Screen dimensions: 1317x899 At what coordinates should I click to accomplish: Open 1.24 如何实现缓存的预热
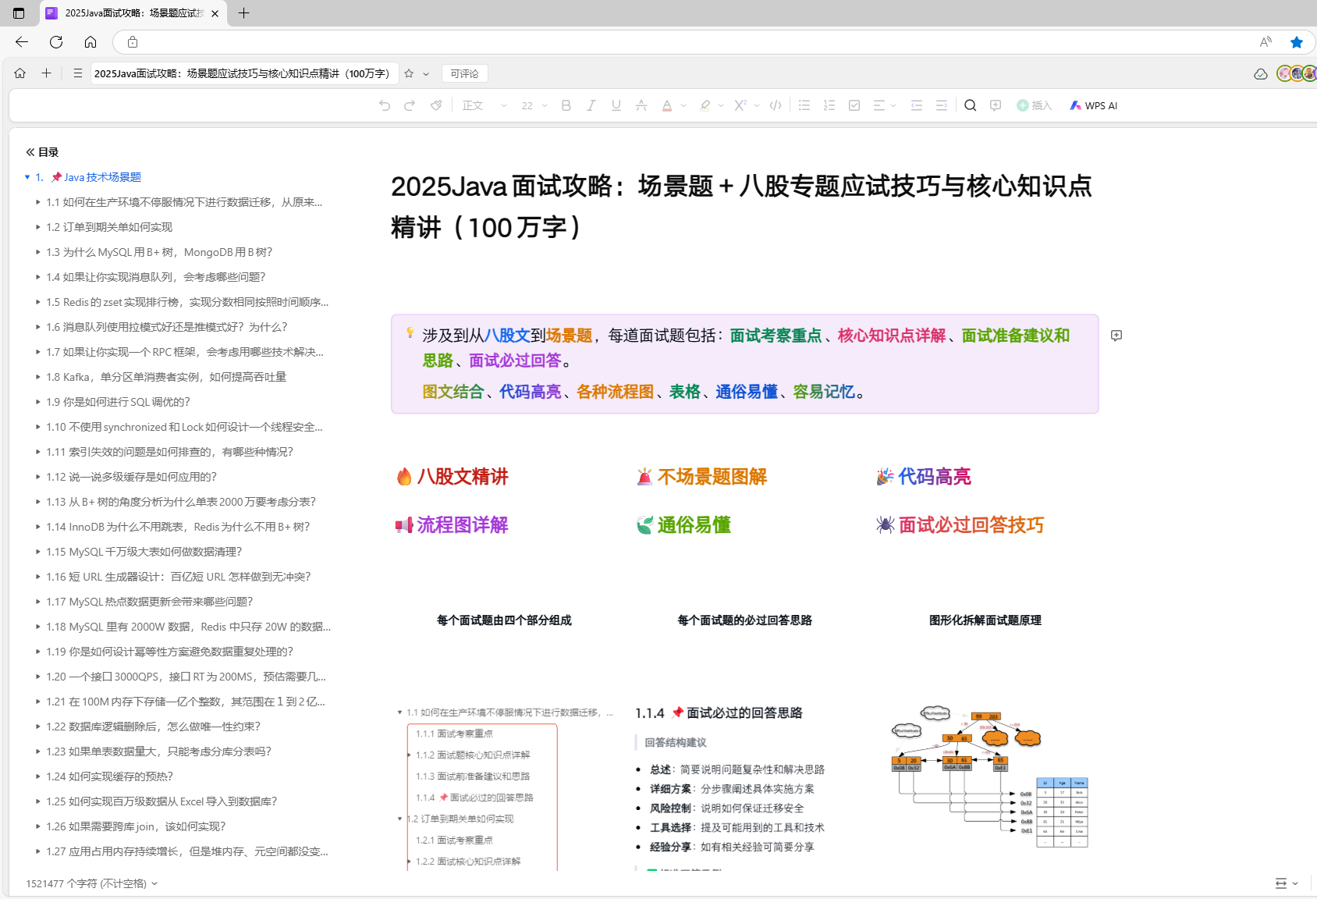109,776
